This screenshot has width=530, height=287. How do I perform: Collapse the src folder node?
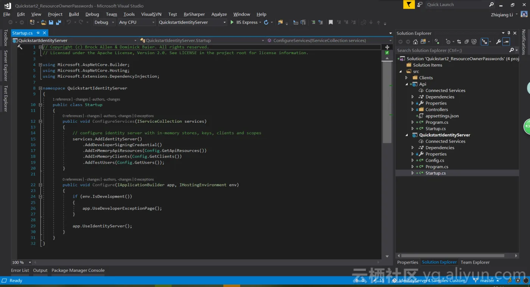[x=401, y=71]
